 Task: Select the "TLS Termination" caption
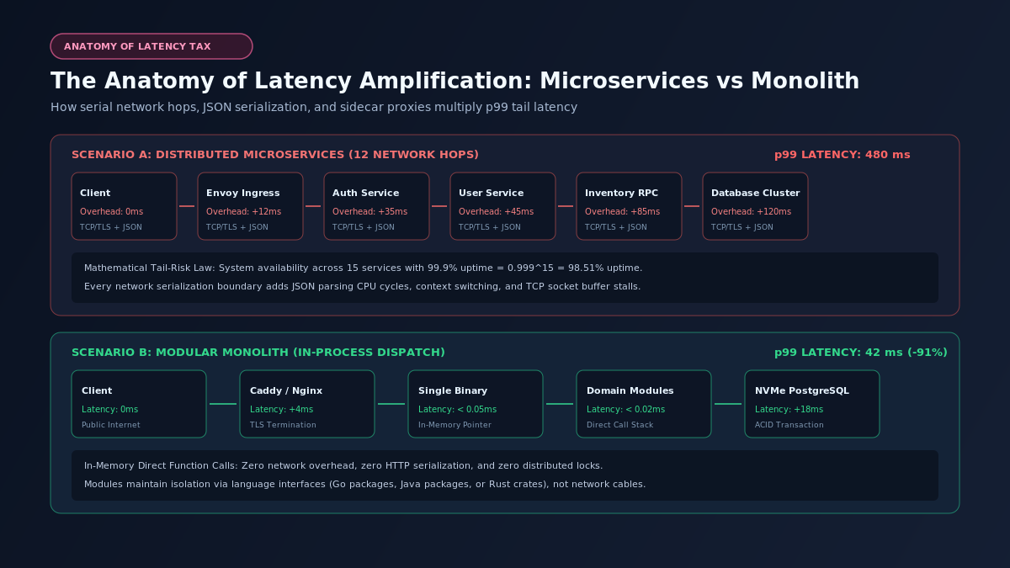tap(284, 425)
